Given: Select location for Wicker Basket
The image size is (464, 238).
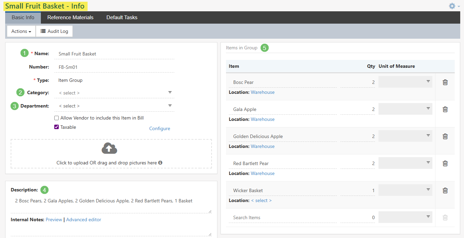Looking at the screenshot, I should pyautogui.click(x=261, y=200).
